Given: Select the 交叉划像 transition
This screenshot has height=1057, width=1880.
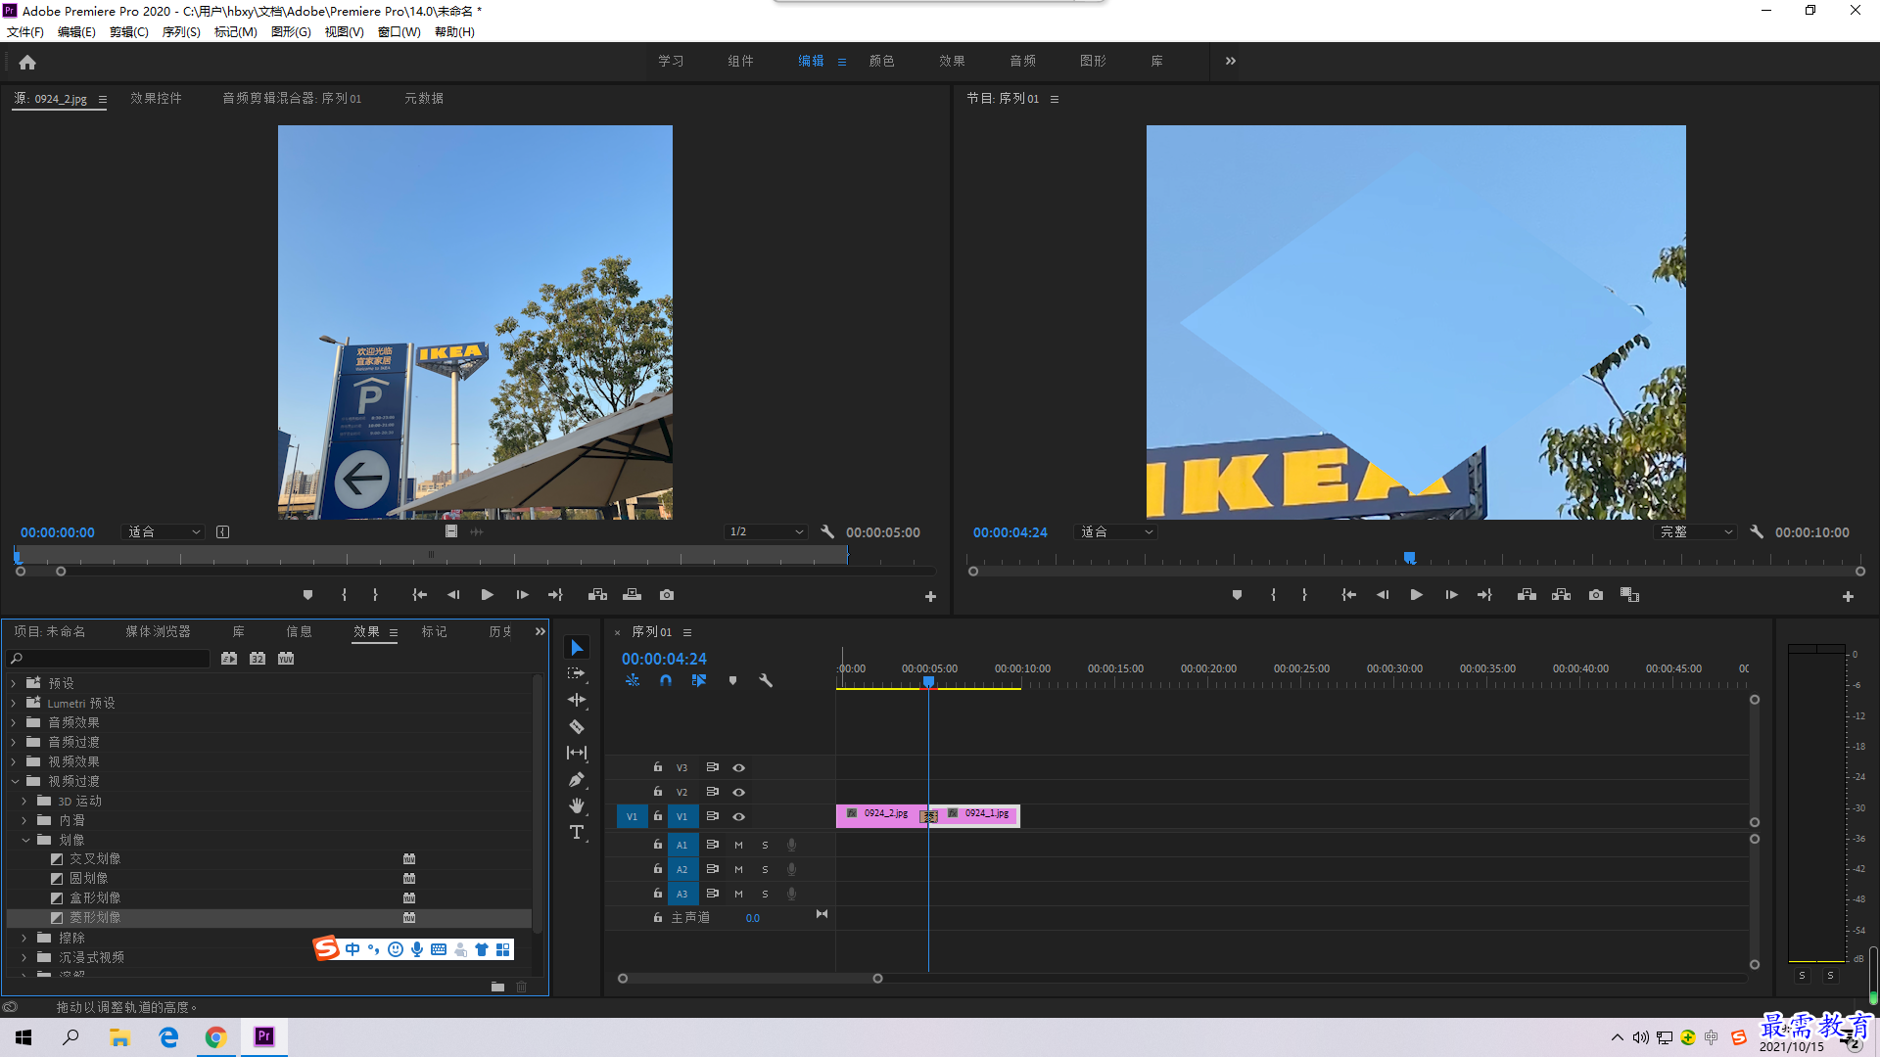Looking at the screenshot, I should [95, 859].
